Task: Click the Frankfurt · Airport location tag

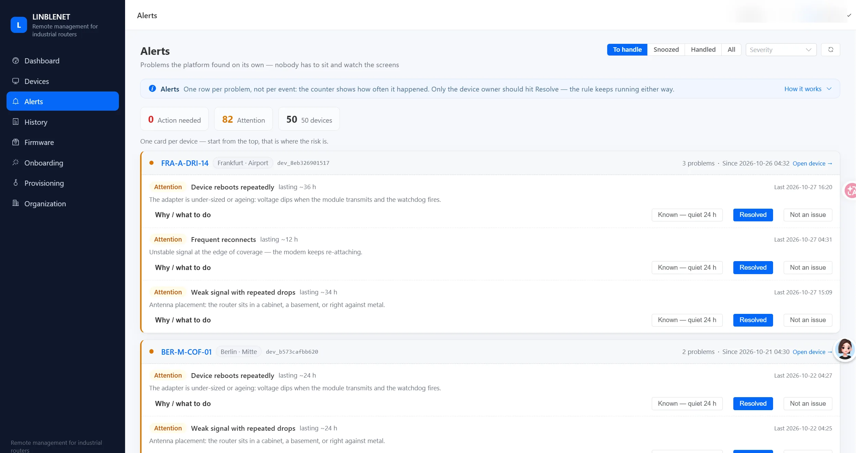Action: [x=243, y=163]
